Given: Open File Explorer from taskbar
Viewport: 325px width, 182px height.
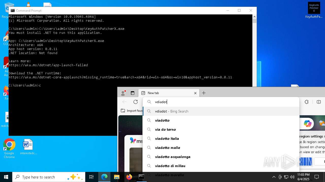Looking at the screenshot, I should pyautogui.click(x=117, y=177).
